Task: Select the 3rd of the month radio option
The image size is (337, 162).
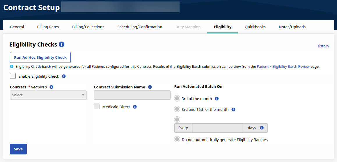Action: tap(177, 99)
